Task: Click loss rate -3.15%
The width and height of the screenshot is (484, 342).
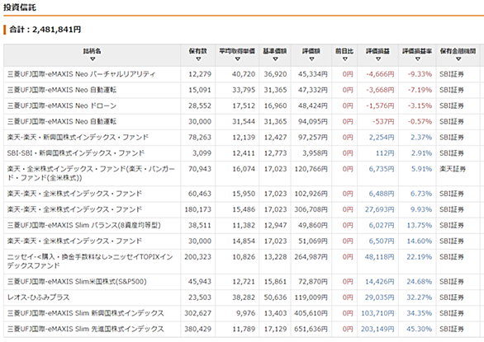Action: 420,105
